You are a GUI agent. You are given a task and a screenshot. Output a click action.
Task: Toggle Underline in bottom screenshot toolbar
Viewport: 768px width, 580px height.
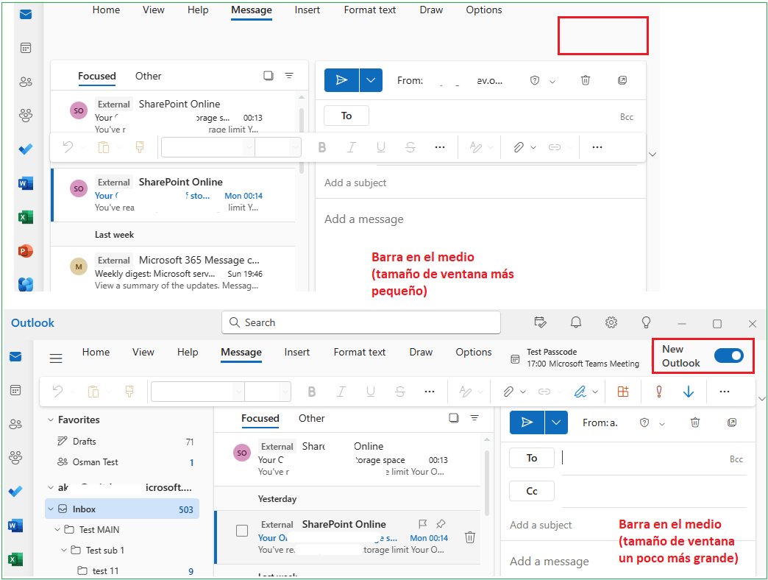[x=371, y=392]
